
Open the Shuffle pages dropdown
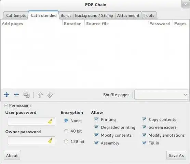(x=161, y=95)
